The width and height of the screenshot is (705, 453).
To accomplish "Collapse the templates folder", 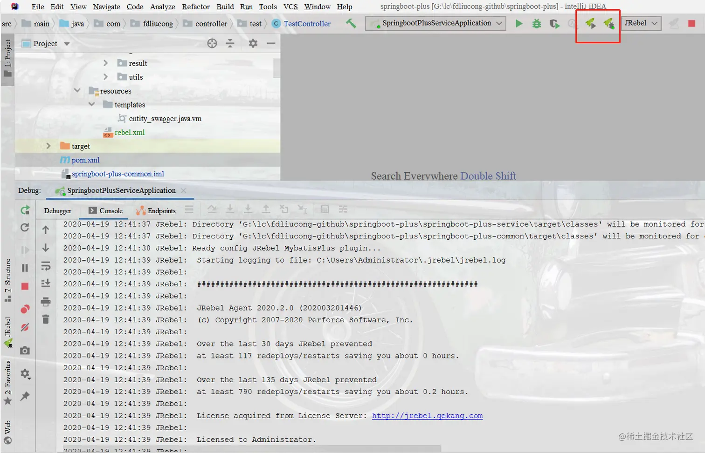I will (92, 104).
